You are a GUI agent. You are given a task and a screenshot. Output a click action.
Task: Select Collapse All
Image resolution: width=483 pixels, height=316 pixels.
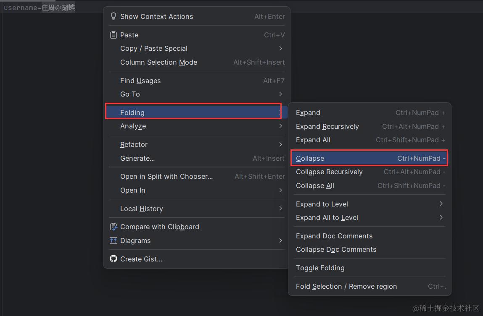[370, 185]
